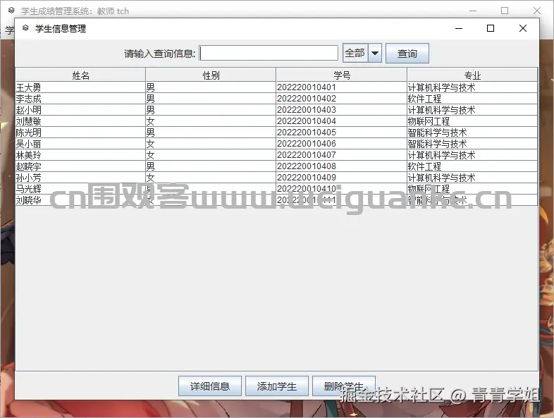Click the 删除学生 button
Screen dimensions: 554x418
coord(344,386)
